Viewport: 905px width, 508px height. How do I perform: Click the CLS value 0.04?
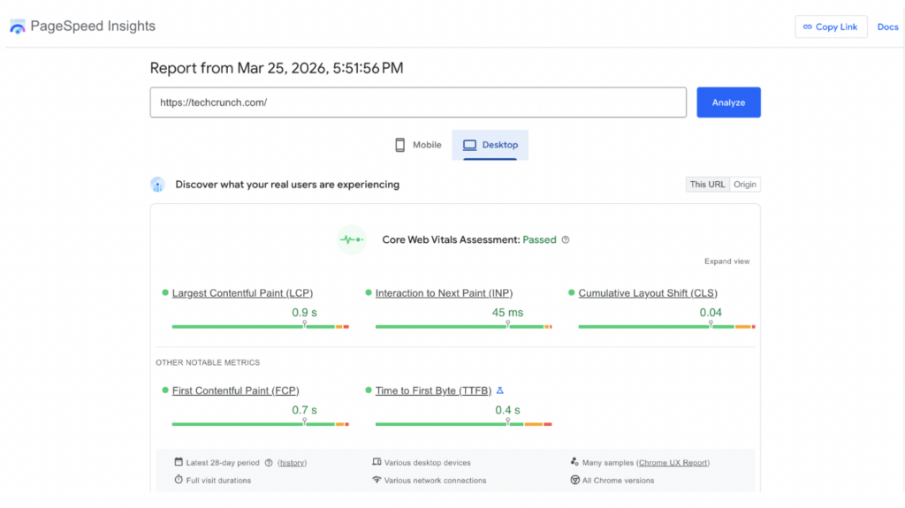(x=711, y=312)
